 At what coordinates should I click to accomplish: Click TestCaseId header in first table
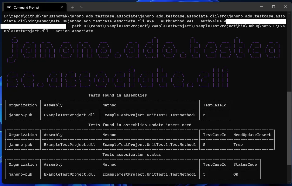coord(215,105)
